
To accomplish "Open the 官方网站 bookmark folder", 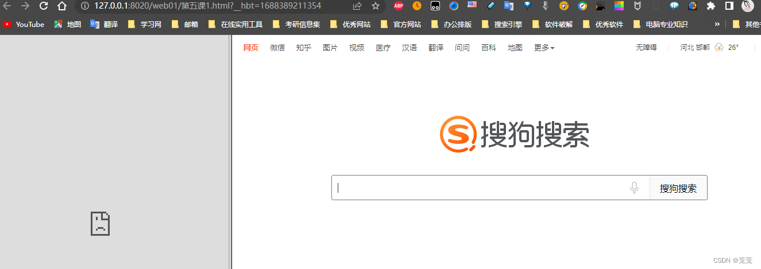I will [x=401, y=25].
